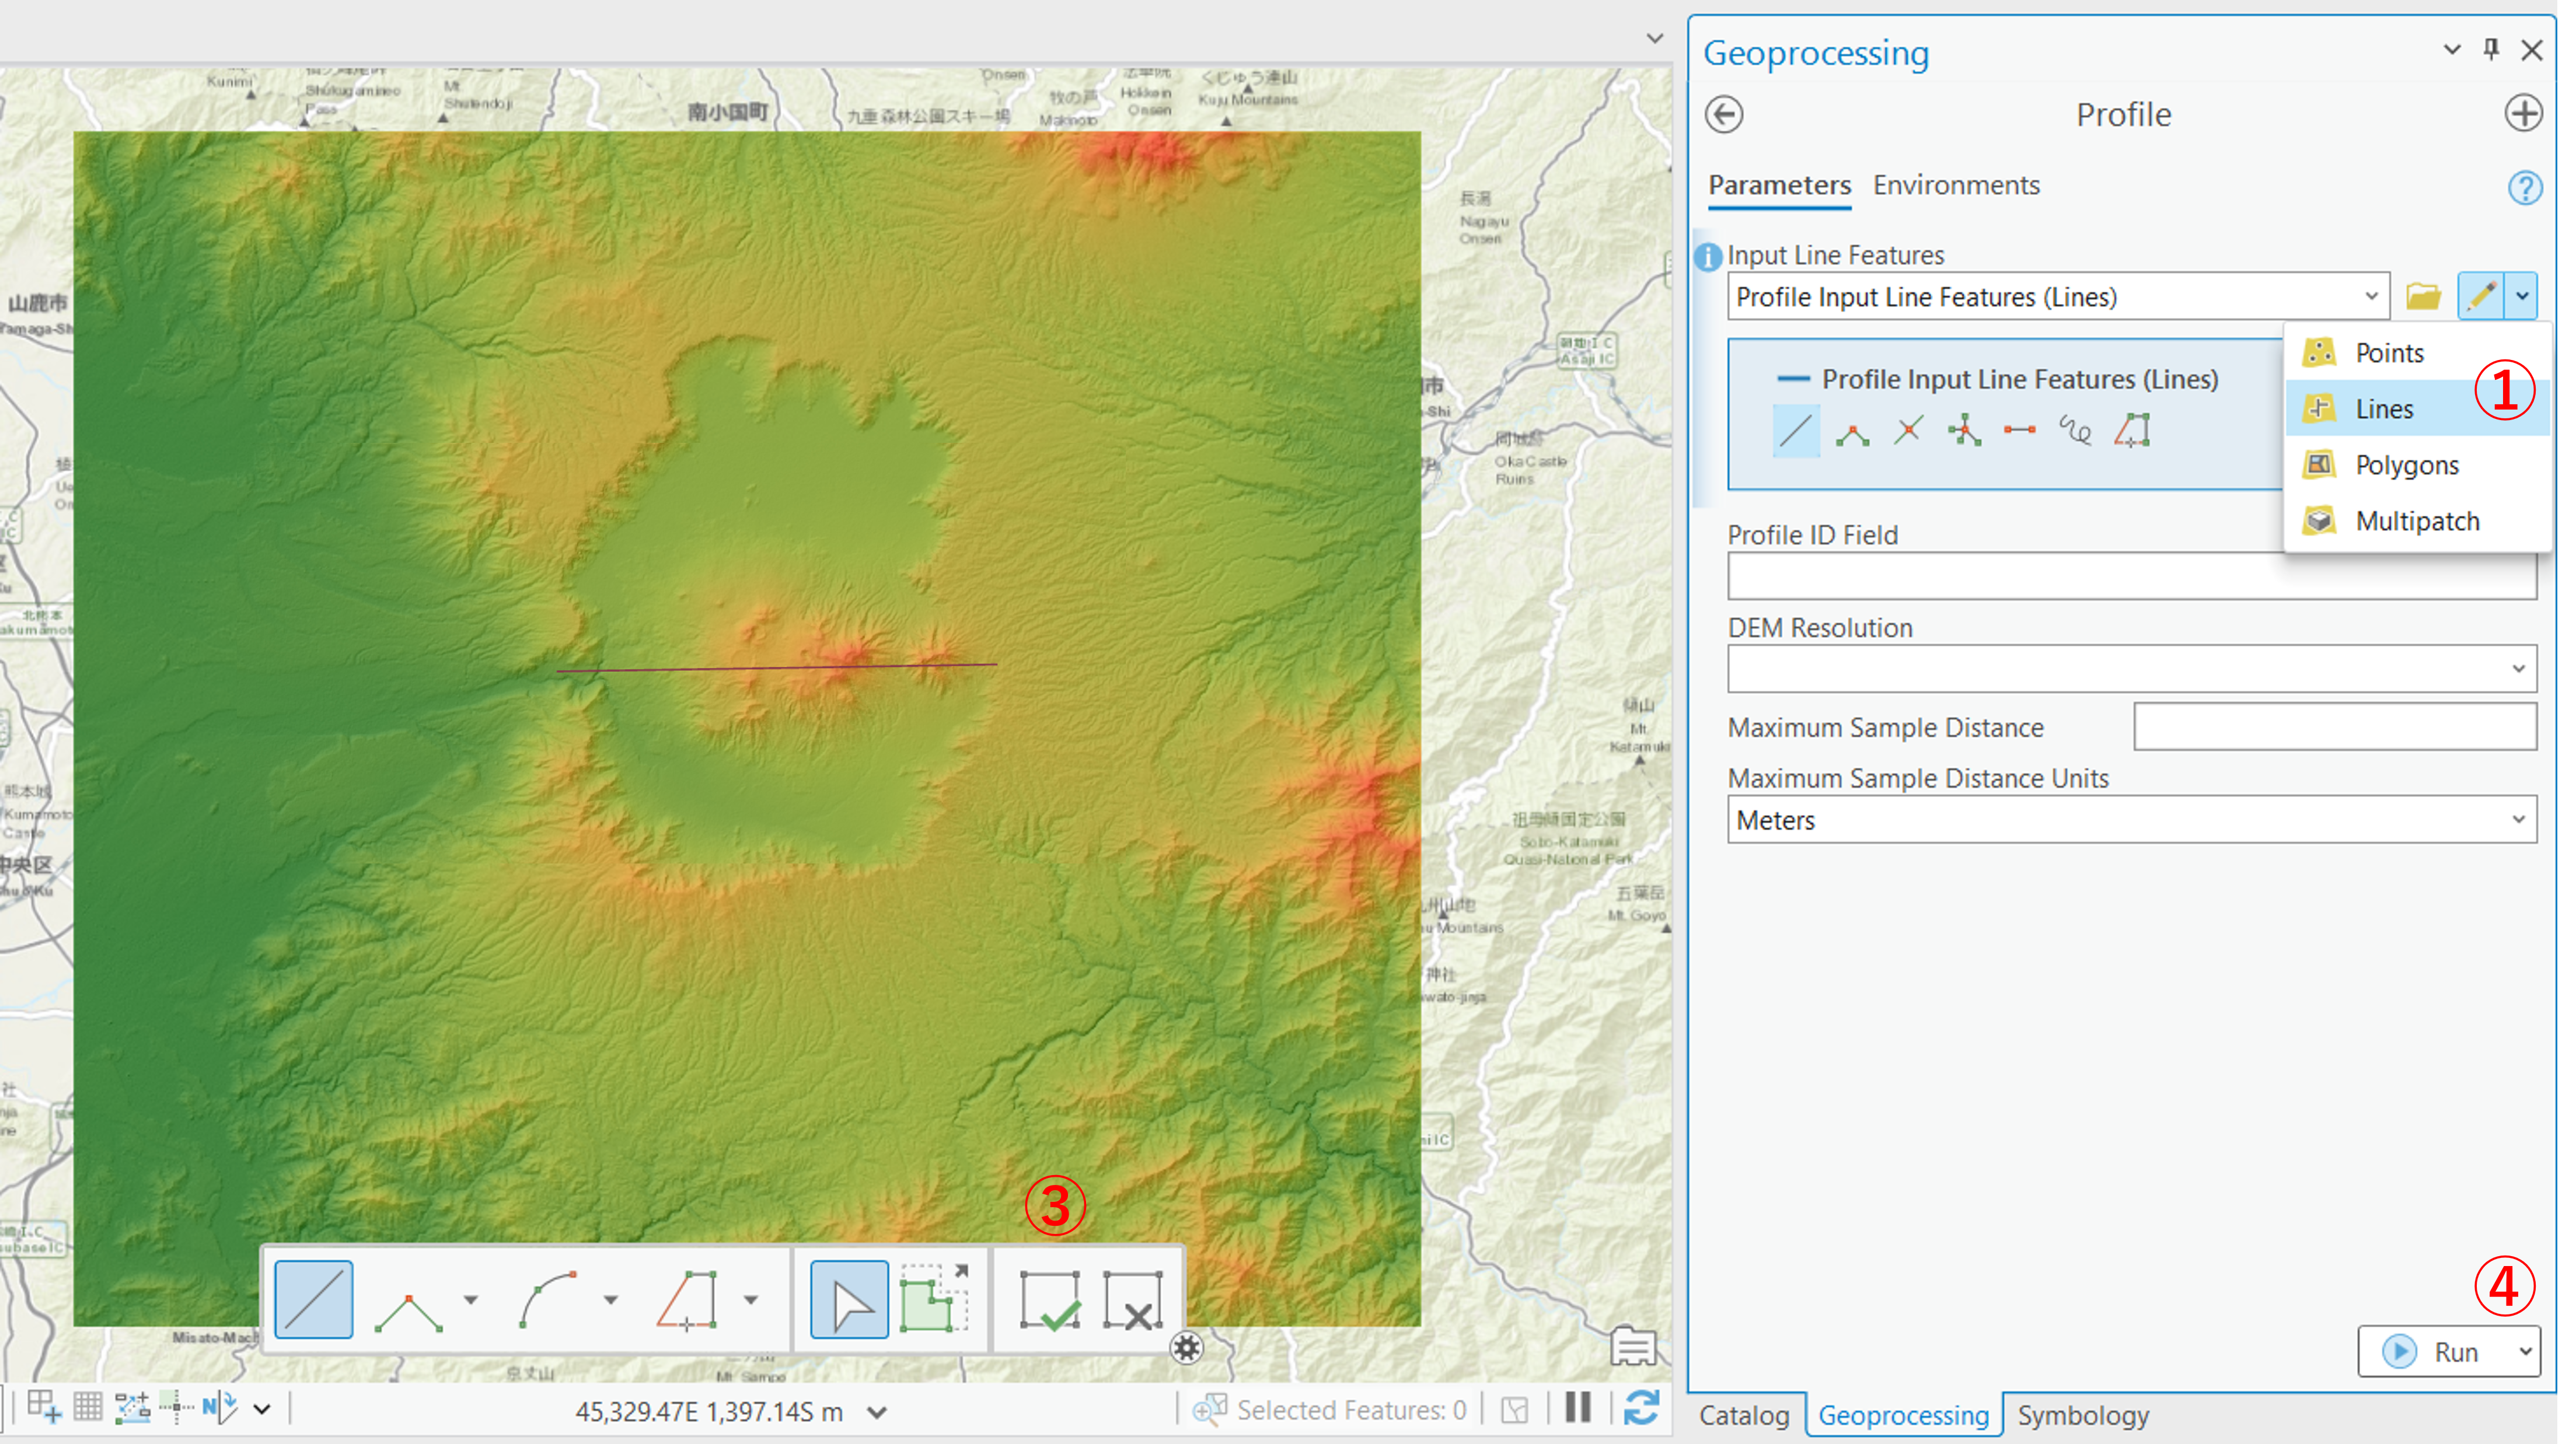This screenshot has width=2576, height=1444.
Task: Select Points from sketch type menu
Action: tap(2417, 353)
